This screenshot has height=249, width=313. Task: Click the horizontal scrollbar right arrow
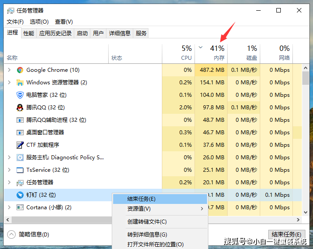298,220
